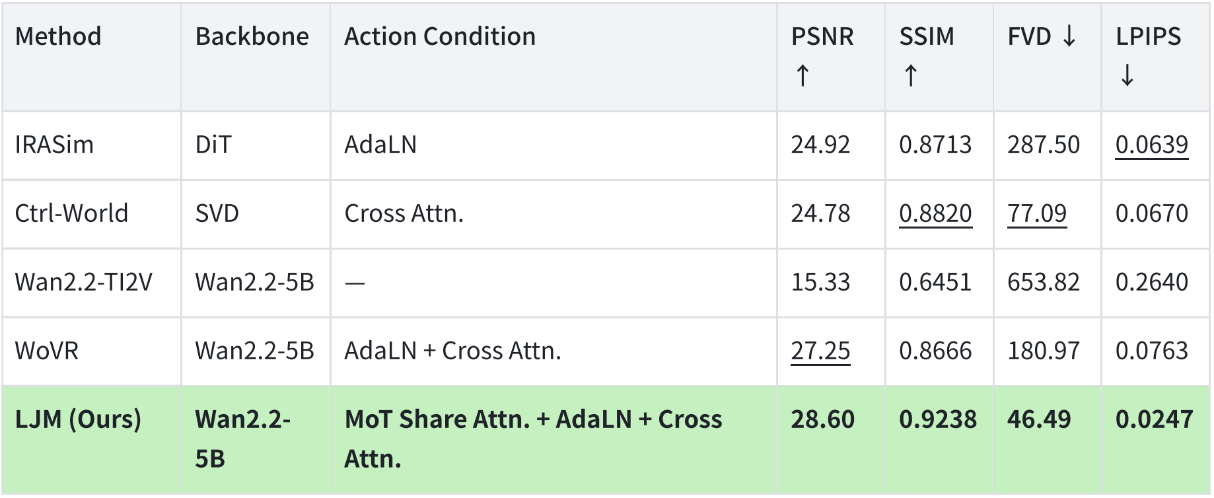The height and width of the screenshot is (498, 1214).
Task: Select the WoVR method cell
Action: pos(92,351)
